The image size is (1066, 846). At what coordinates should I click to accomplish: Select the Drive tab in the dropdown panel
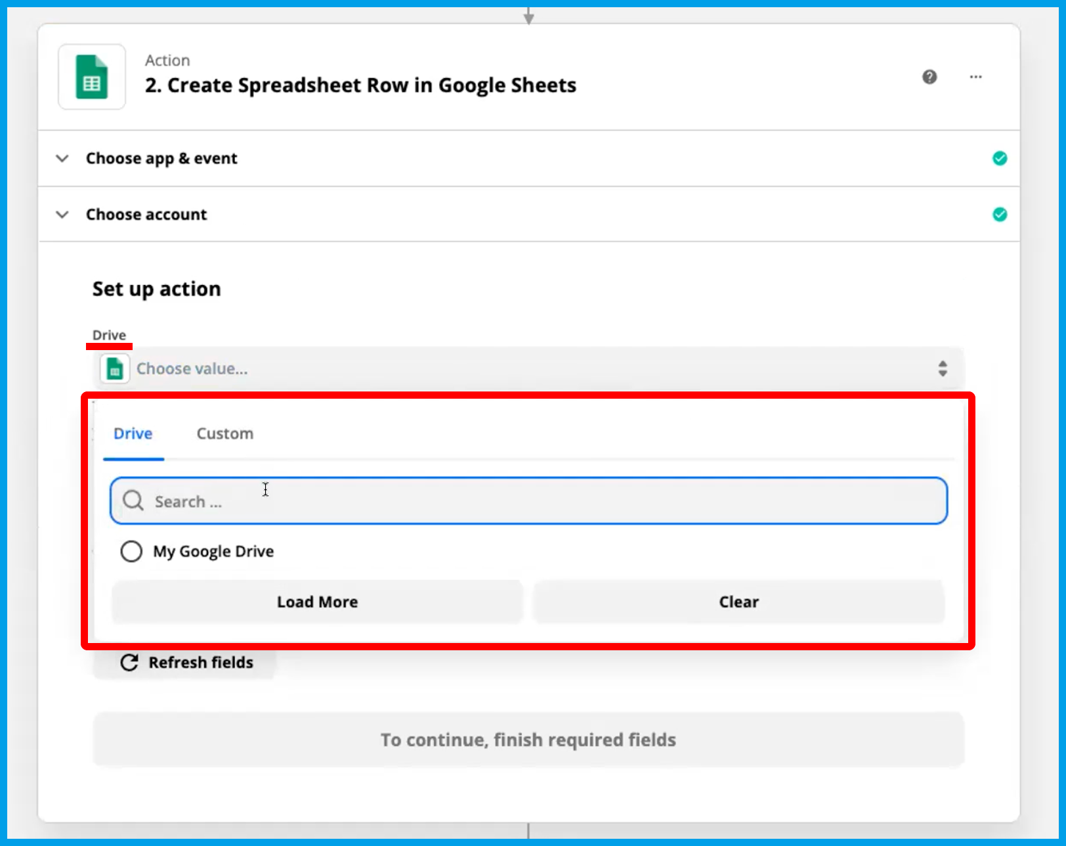[133, 434]
